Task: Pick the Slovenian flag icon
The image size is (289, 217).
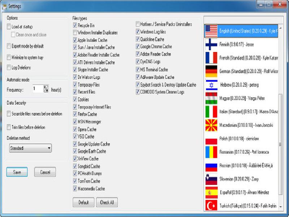Action: pos(211,179)
